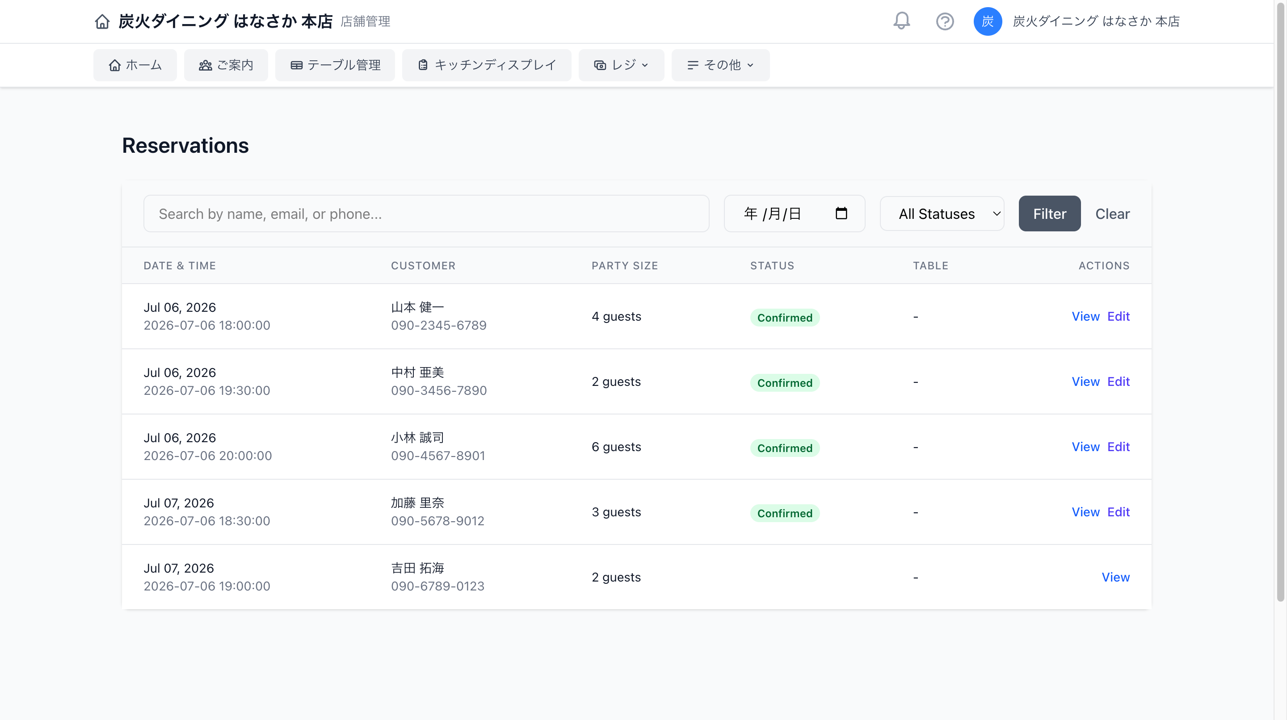Screen dimensions: 1287x720
Task: Click the lines icon in その他
Action: [693, 65]
